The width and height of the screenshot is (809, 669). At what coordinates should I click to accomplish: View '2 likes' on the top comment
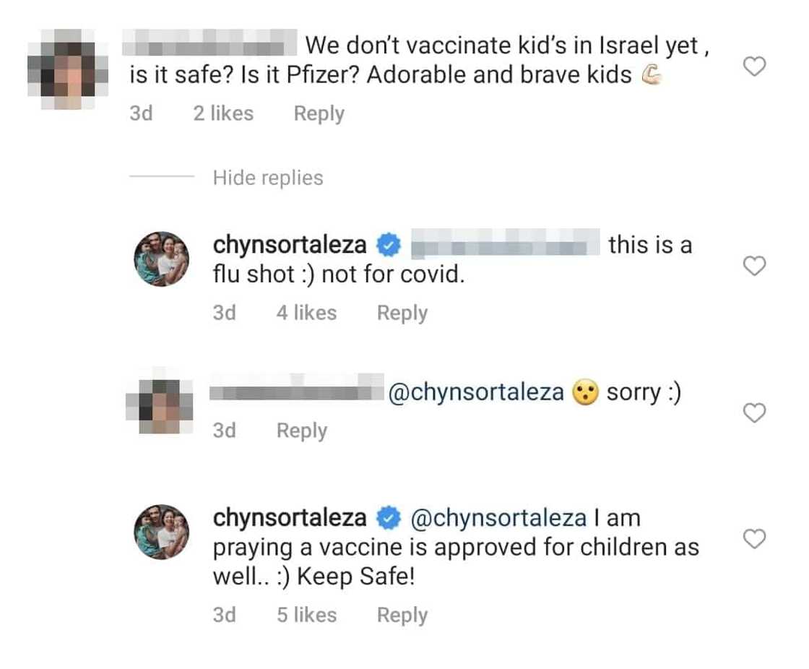tap(223, 113)
